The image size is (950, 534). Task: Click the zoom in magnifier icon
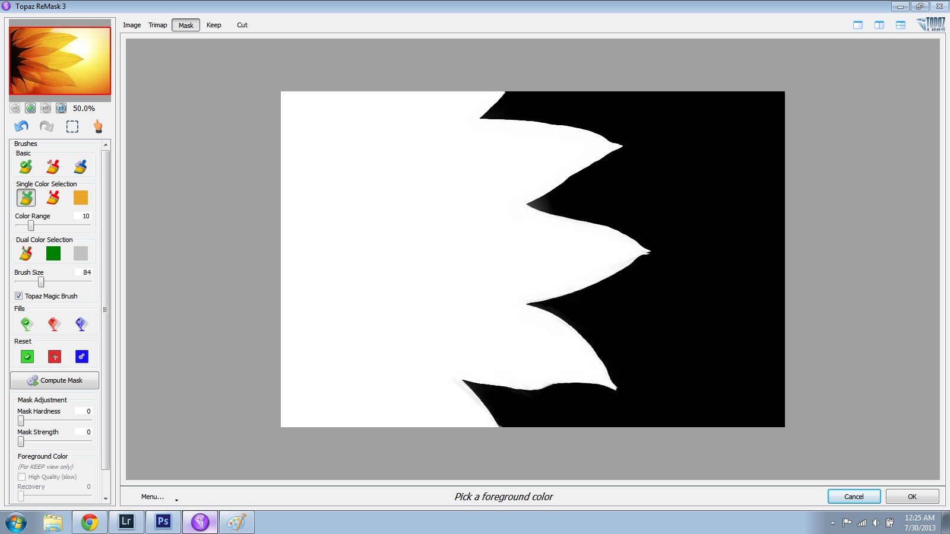(x=30, y=108)
